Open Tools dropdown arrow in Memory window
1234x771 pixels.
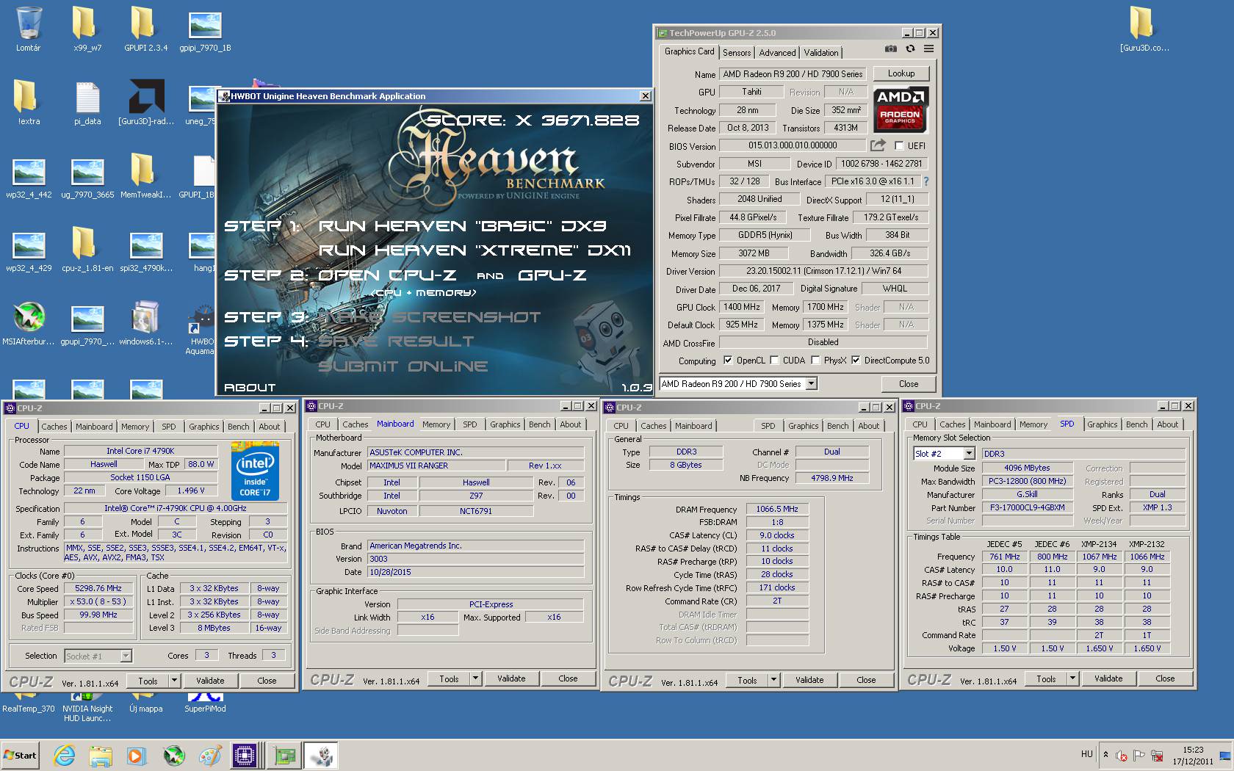[x=773, y=680]
